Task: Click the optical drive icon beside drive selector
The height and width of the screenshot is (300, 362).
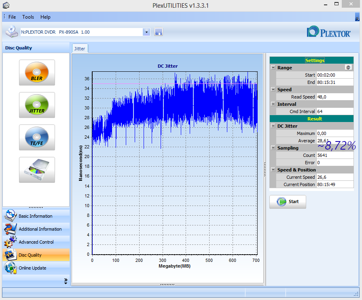Action: [x=12, y=32]
